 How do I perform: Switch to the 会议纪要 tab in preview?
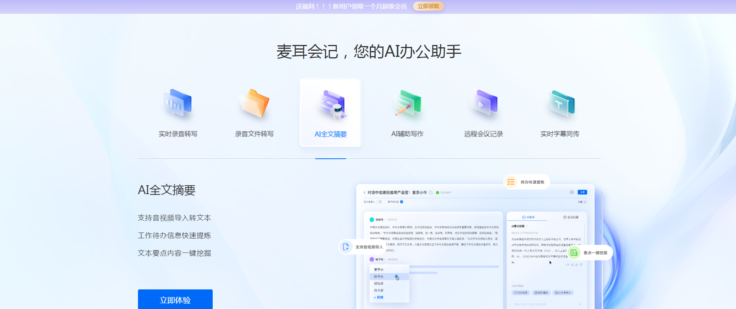(571, 217)
